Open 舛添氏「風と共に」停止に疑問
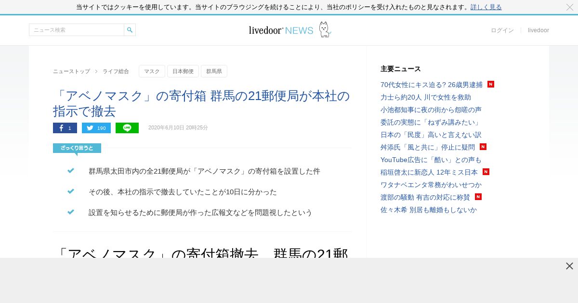The width and height of the screenshot is (578, 303). pos(428,147)
